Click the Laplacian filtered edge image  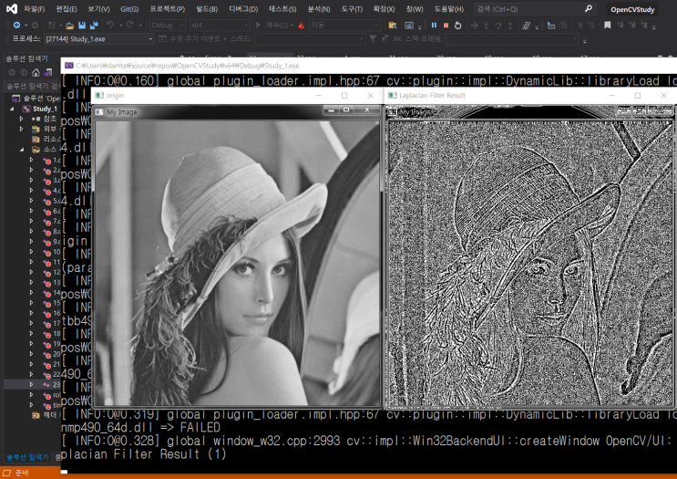click(530, 263)
